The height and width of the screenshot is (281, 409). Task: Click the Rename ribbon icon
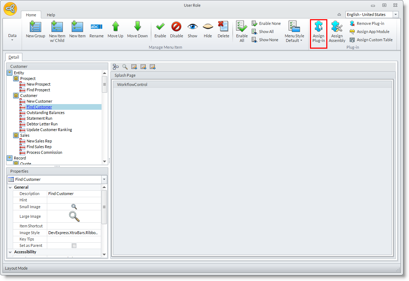point(96,27)
